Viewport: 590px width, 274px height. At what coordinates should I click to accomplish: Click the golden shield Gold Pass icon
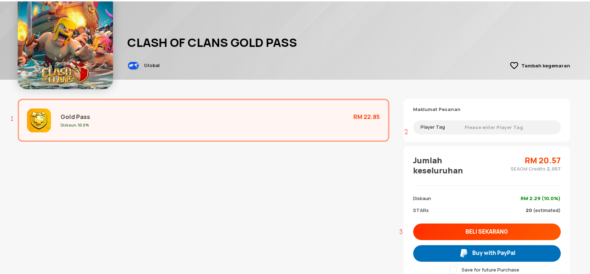point(39,120)
